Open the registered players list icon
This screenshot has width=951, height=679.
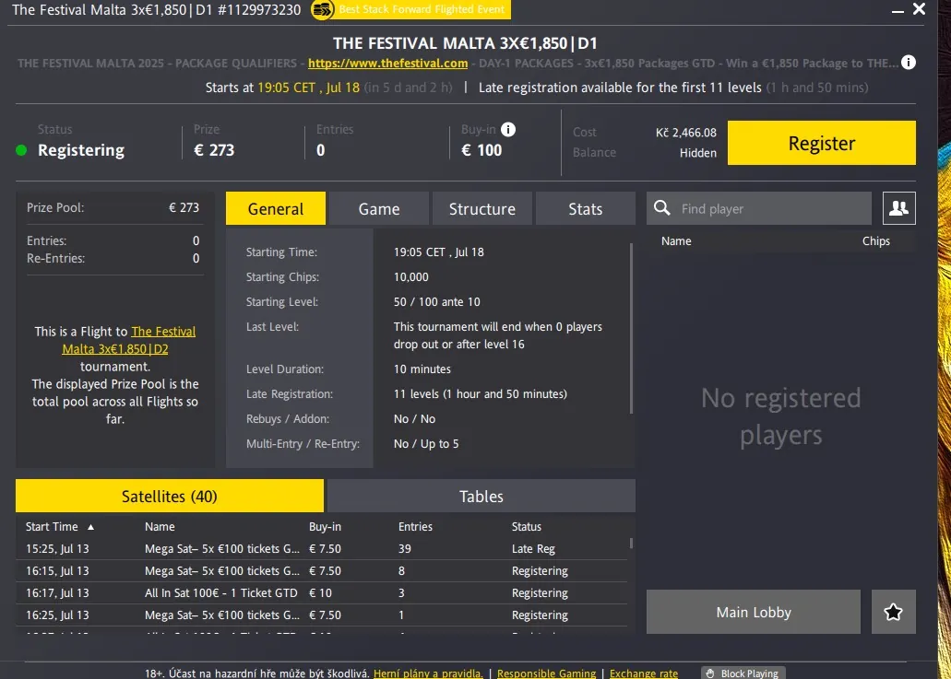[898, 208]
